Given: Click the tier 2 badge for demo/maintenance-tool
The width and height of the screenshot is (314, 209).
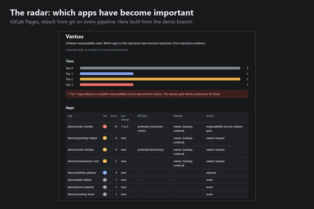Looking at the screenshot, I should coord(105,161).
